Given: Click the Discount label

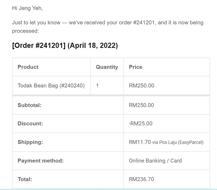Looking at the screenshot, I should pyautogui.click(x=30, y=124).
